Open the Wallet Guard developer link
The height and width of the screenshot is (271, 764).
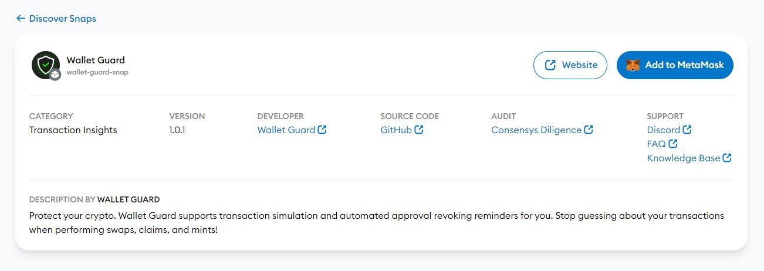(x=286, y=130)
